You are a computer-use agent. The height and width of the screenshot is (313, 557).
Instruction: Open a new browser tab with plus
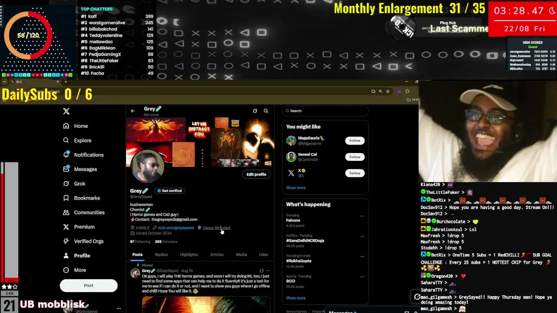pyautogui.click(x=66, y=82)
